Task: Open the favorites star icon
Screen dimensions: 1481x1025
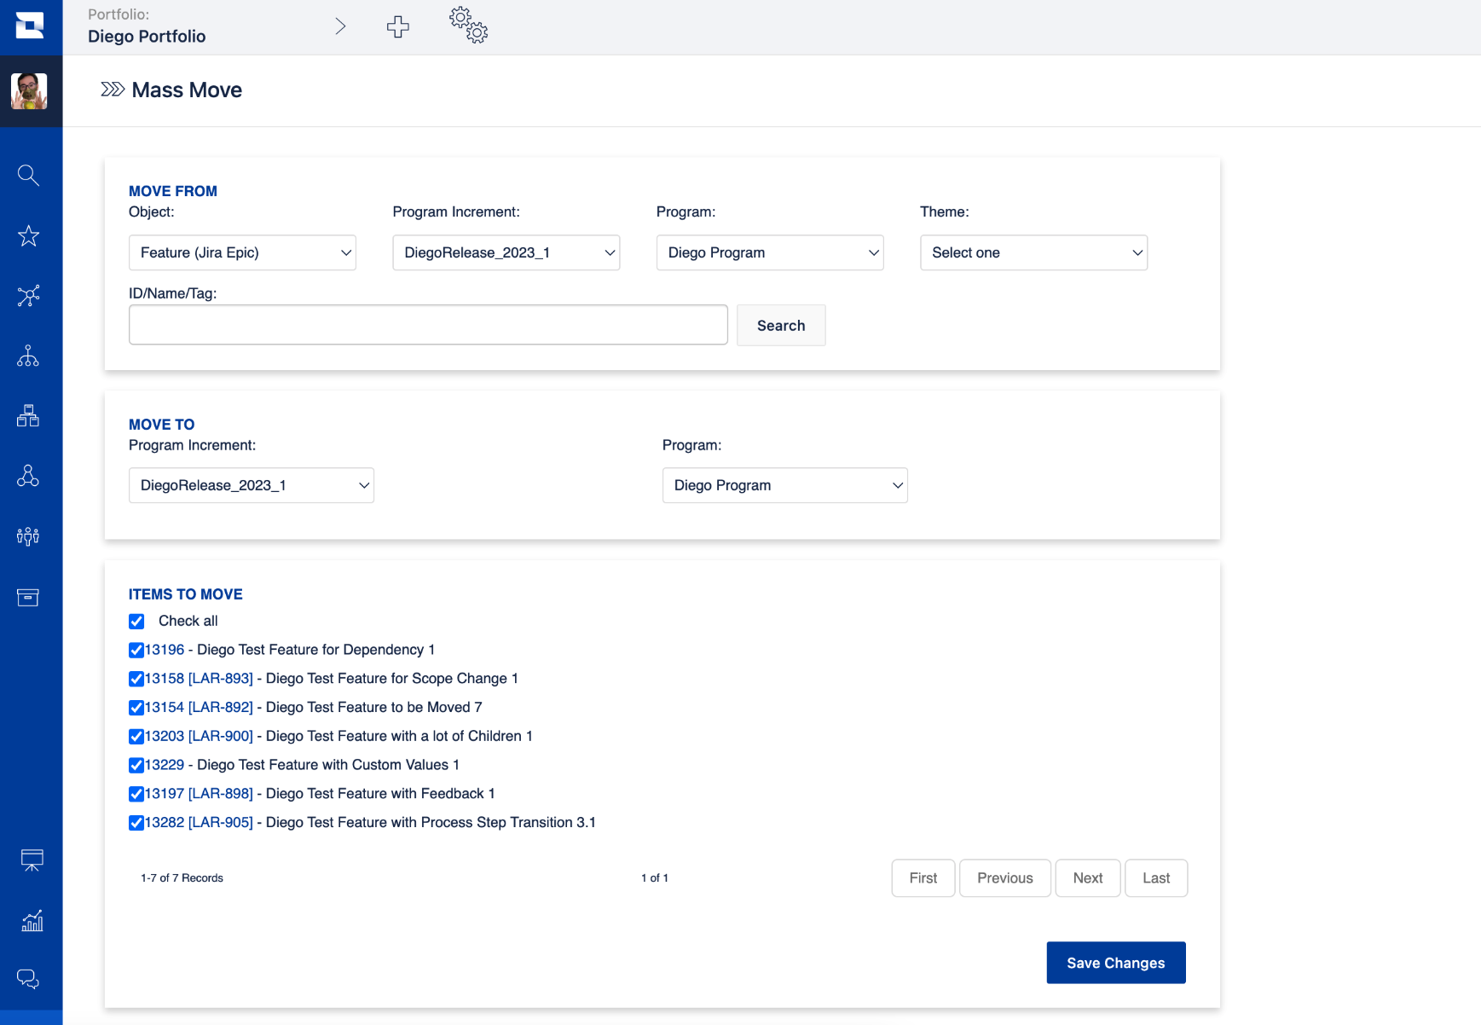Action: 28,236
